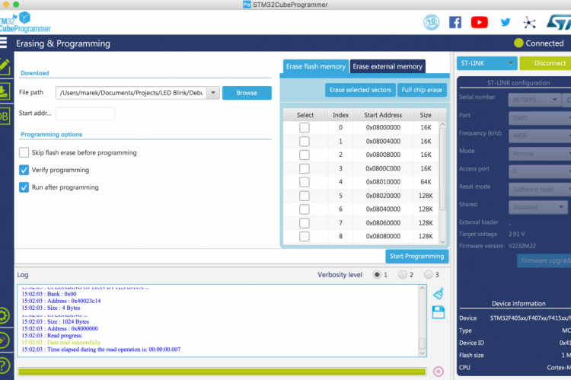Open the Serial number dropdown

(x=534, y=100)
